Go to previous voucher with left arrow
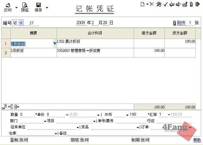Image resolution: width=203 pixels, height=145 pixels. pyautogui.click(x=172, y=4)
